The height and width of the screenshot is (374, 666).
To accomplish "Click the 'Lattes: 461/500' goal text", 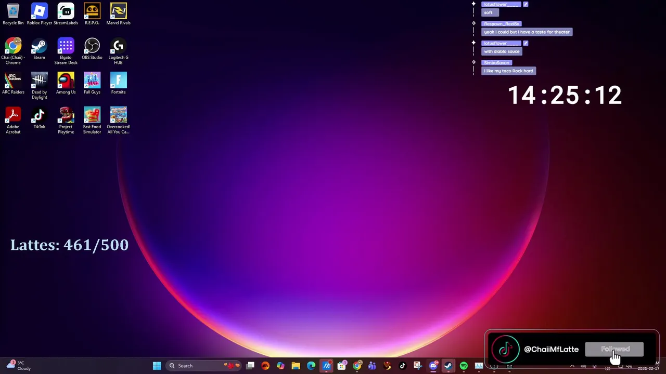I will [69, 245].
